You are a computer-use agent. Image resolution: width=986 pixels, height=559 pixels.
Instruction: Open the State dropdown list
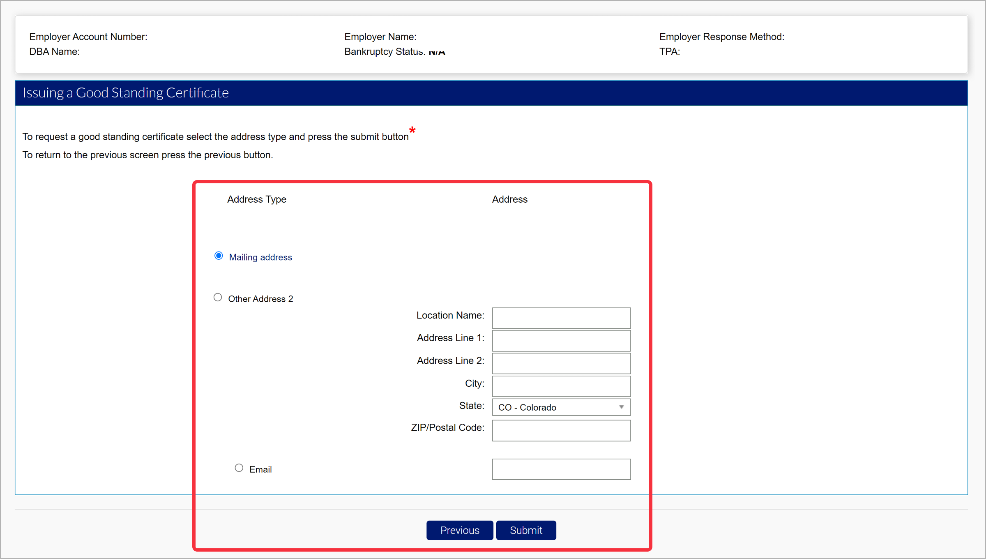tap(560, 407)
